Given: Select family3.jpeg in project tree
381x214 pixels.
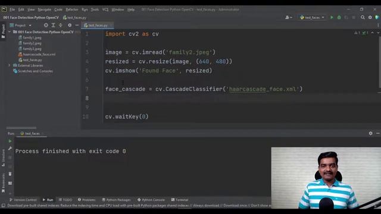Looking at the screenshot, I should tap(30, 49).
